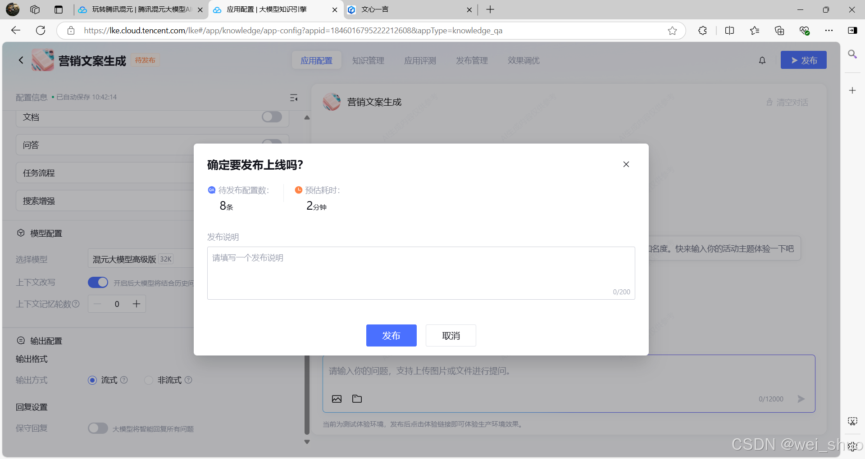Click the send message arrow icon
This screenshot has height=459, width=865.
[801, 399]
